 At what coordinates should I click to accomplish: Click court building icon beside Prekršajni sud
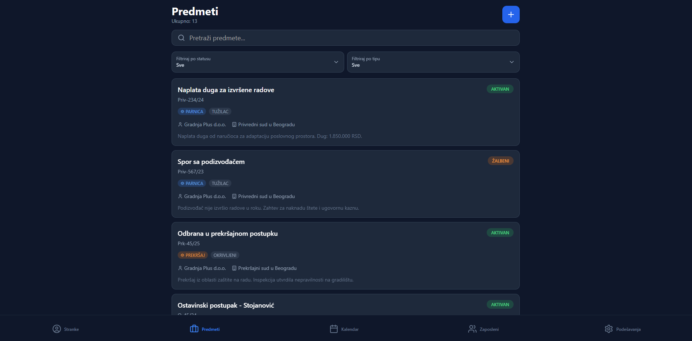234,268
